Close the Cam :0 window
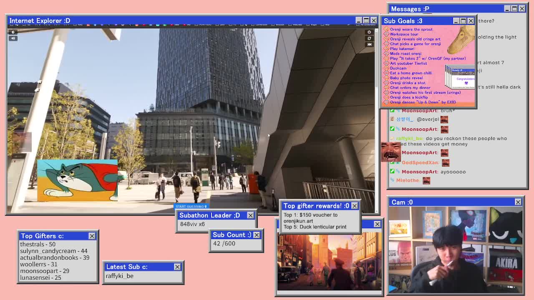534x300 pixels. (518, 202)
